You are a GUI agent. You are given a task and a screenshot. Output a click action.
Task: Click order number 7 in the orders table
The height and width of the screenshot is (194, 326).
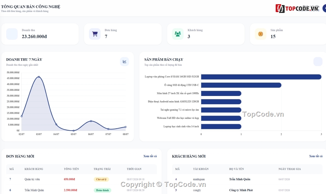click(x=10, y=179)
